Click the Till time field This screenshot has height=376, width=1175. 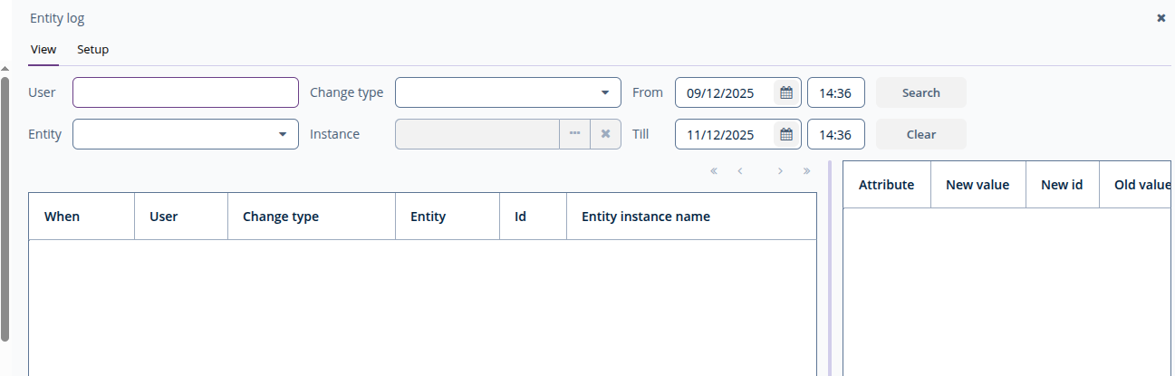[x=835, y=134]
